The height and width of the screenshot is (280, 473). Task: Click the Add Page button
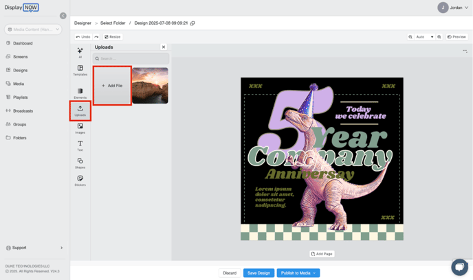[x=322, y=254]
